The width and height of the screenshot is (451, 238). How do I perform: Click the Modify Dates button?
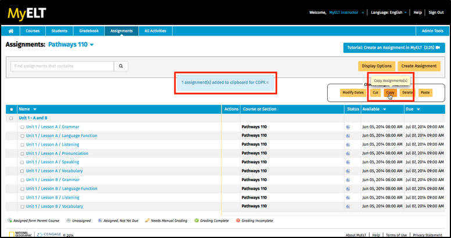[353, 93]
